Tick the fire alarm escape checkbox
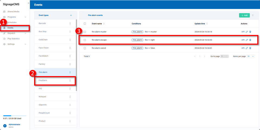The image size is (260, 130). coord(85,40)
